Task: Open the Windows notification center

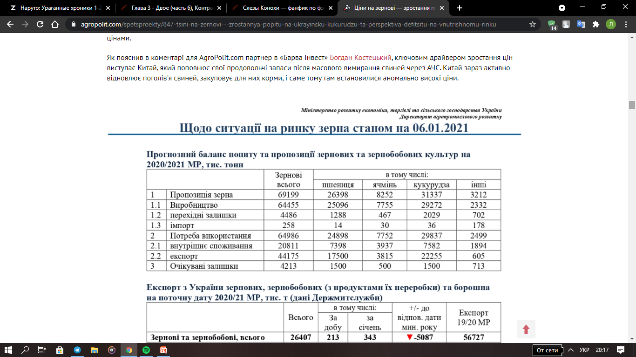Action: pos(621,350)
